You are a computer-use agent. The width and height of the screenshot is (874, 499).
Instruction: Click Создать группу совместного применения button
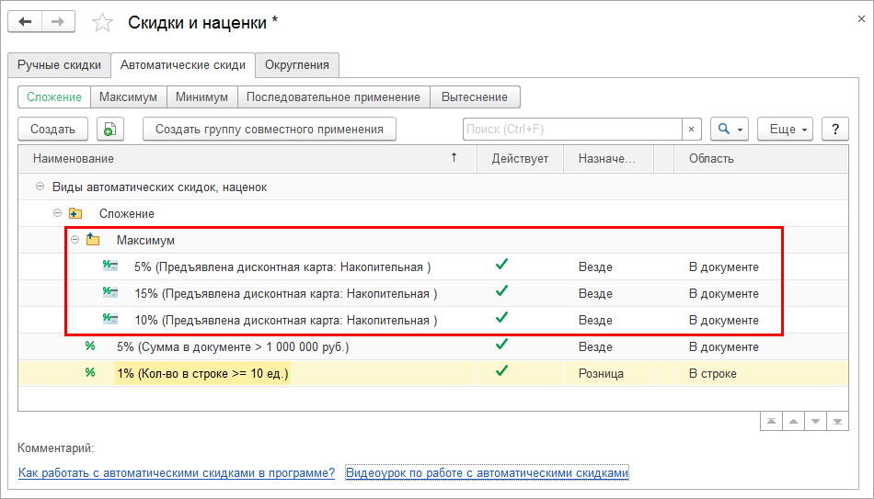(270, 130)
